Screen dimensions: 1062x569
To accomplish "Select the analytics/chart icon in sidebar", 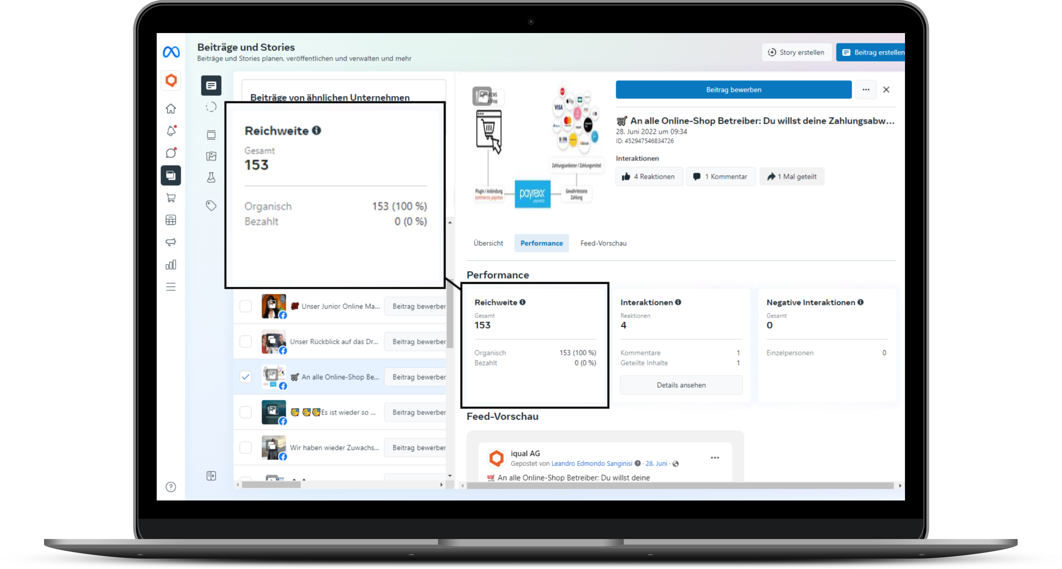I will click(171, 265).
